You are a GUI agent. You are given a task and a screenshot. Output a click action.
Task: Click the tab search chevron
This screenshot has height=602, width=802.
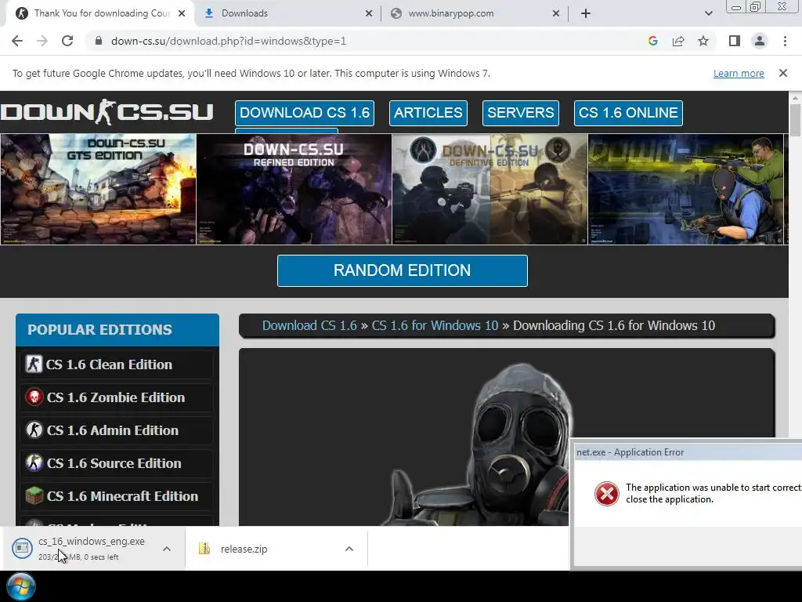tap(708, 13)
